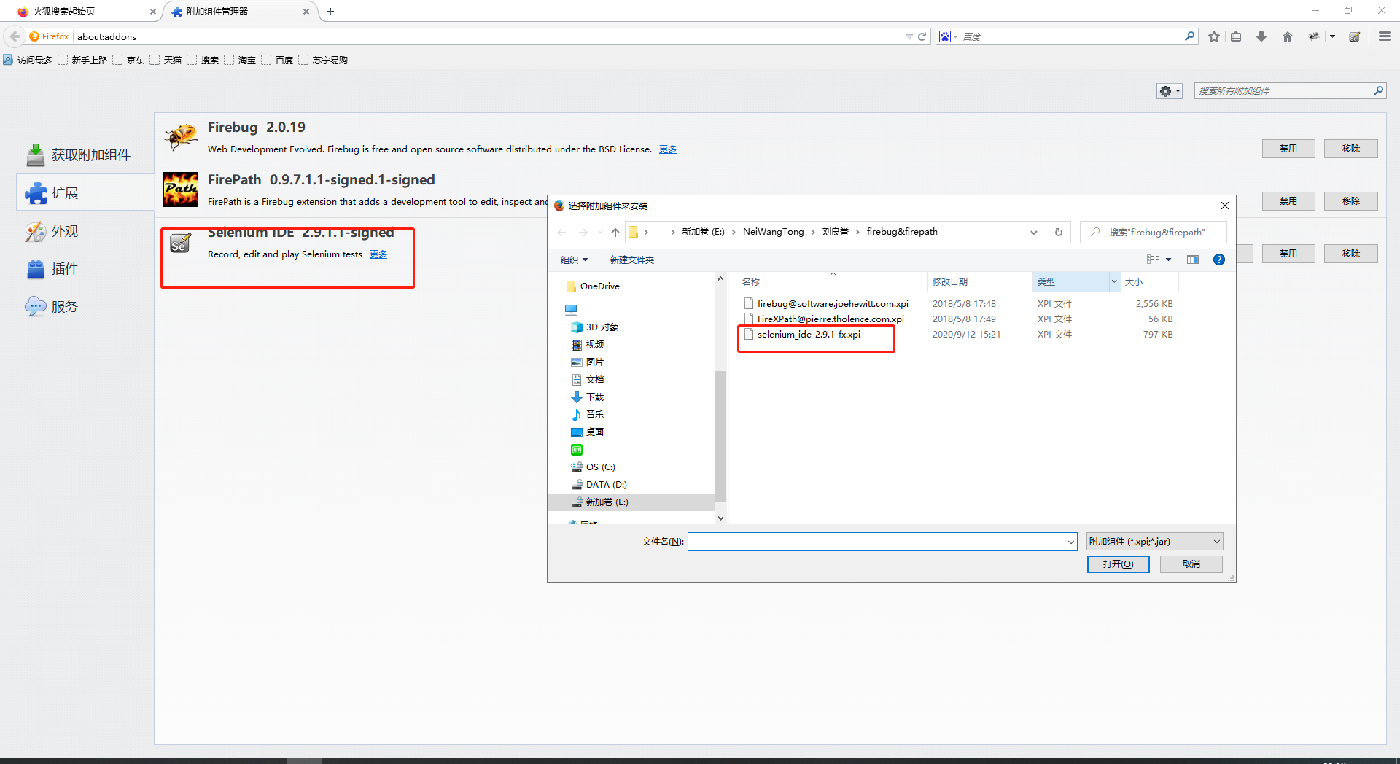This screenshot has height=764, width=1400.
Task: Open the 类型 column filter dropdown
Action: click(1113, 281)
